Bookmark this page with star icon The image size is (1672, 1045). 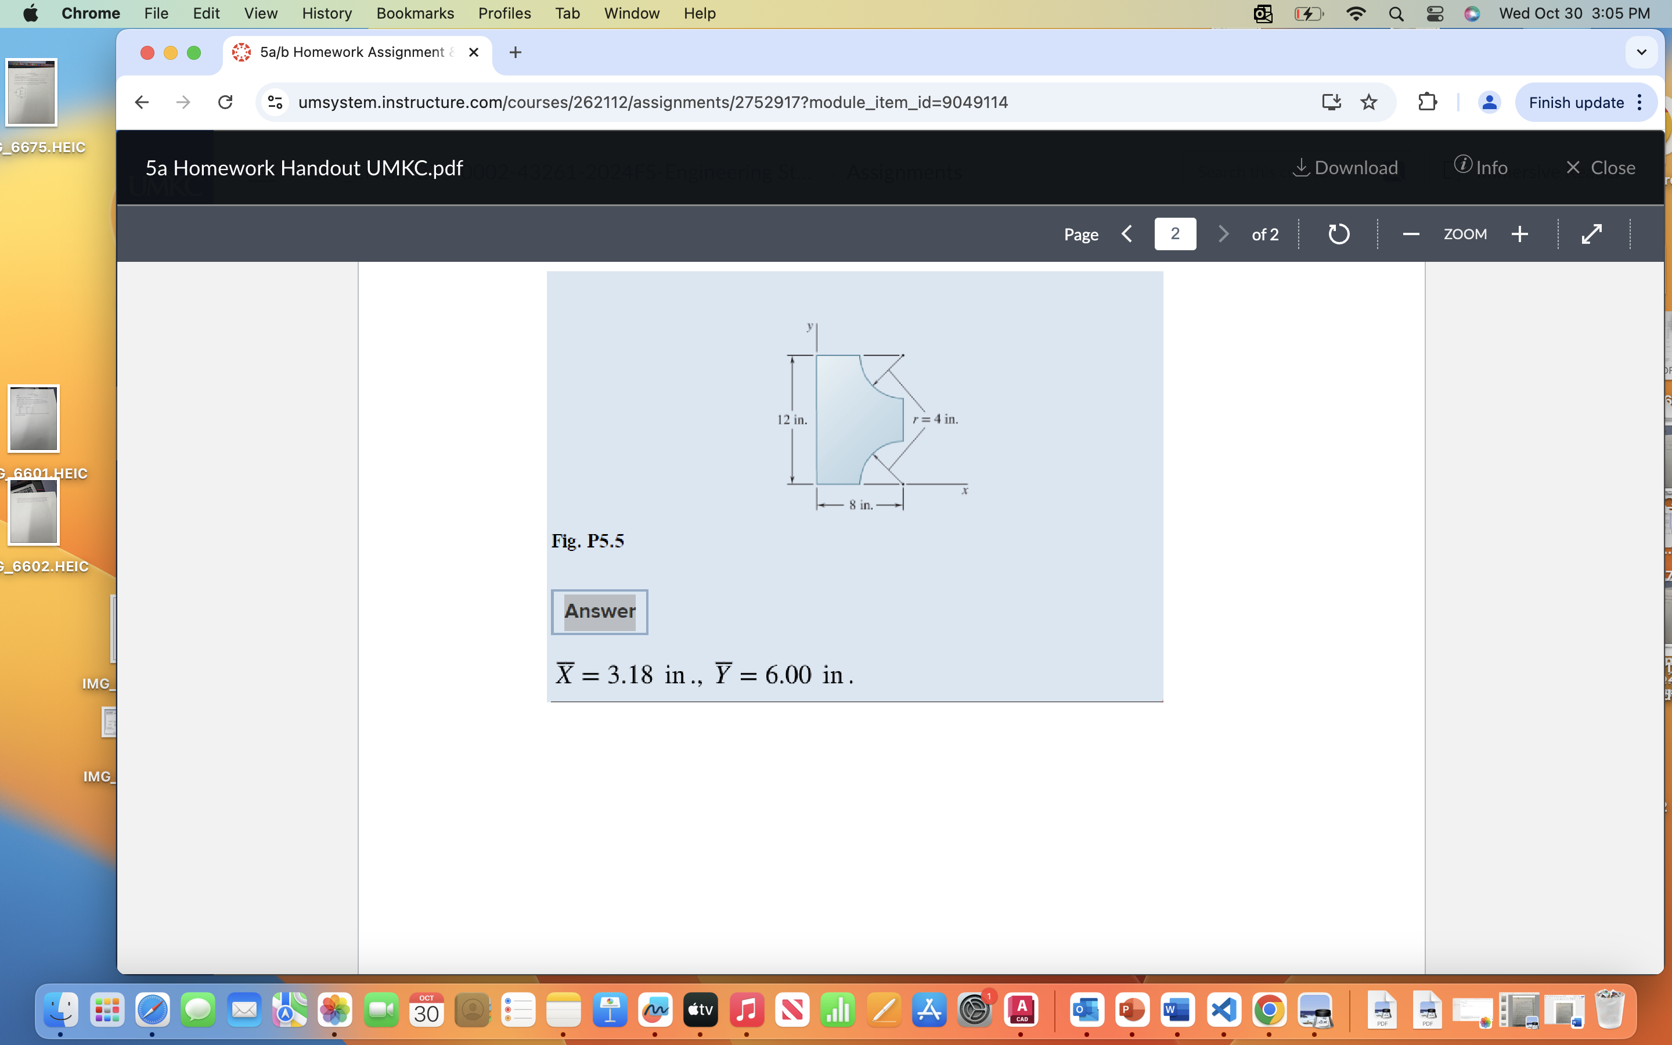point(1369,102)
